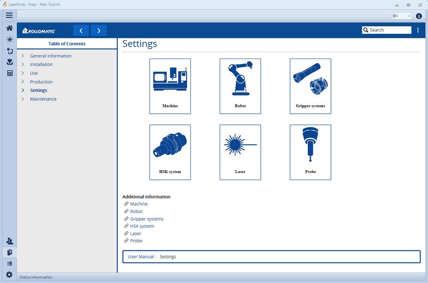Follow the Robot link under Additional information
This screenshot has height=283, width=428.
click(136, 211)
